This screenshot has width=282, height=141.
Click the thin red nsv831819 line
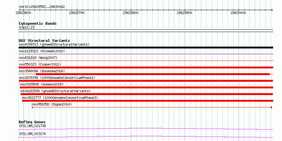(x=146, y=61)
